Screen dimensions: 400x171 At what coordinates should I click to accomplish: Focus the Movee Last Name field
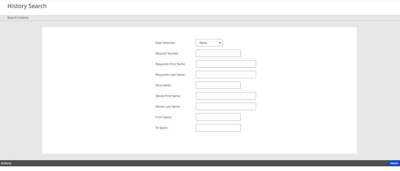[226, 106]
